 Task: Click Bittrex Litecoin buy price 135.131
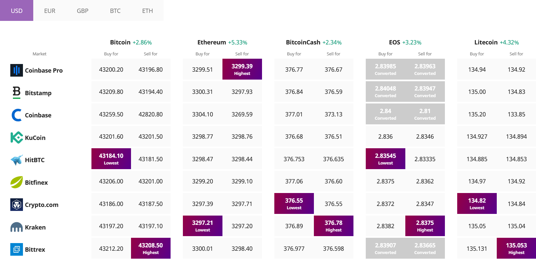(x=477, y=249)
